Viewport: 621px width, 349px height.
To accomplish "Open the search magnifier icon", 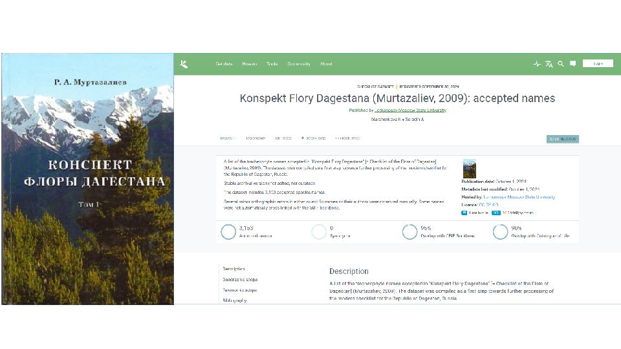I will 561,64.
